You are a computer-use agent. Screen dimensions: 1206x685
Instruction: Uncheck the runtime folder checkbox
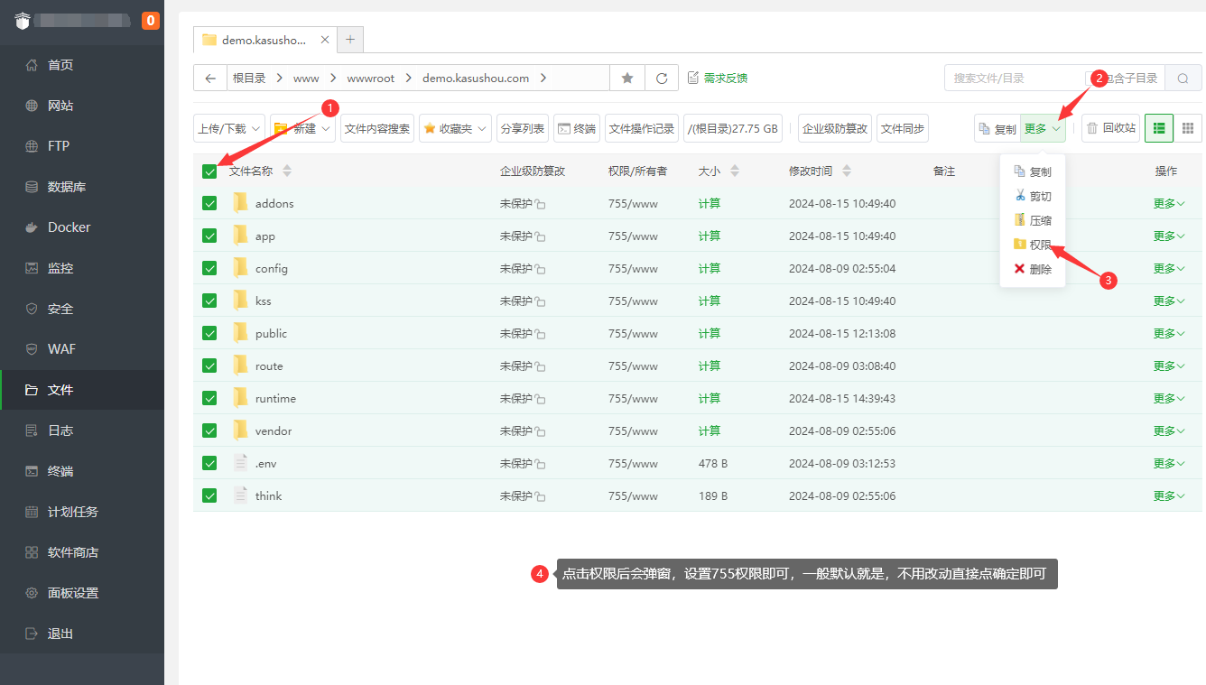click(209, 399)
